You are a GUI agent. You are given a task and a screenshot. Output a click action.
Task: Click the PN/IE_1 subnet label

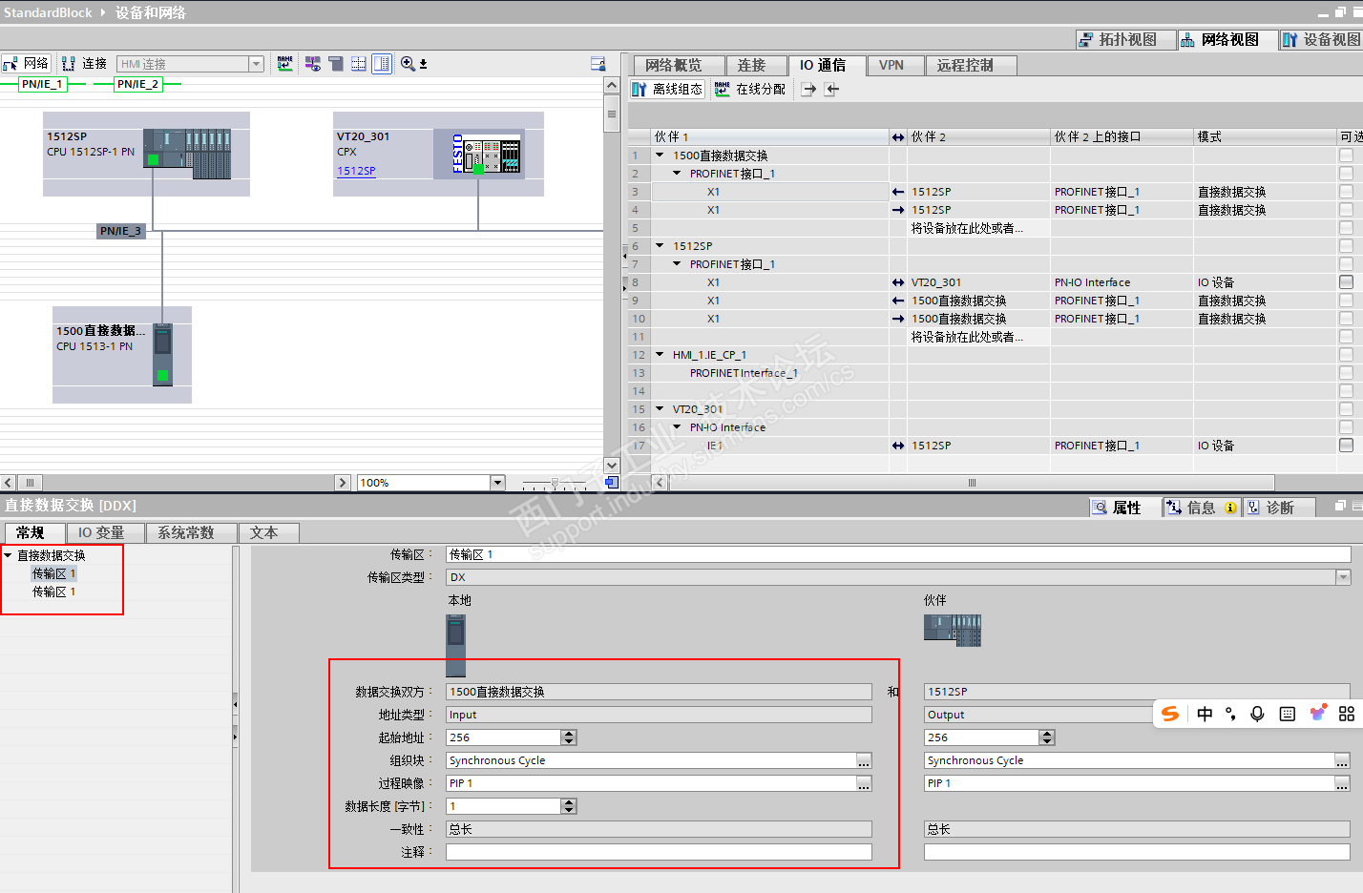42,84
